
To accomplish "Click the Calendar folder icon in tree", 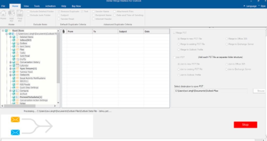I will (x=17, y=65).
